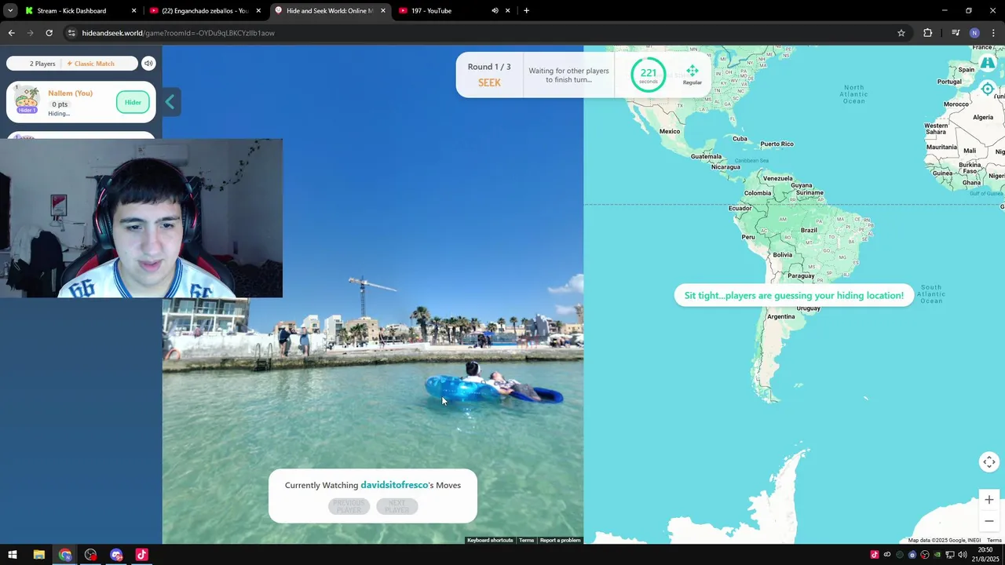This screenshot has width=1005, height=565.
Task: Open the media controls icon in Chrome
Action: [x=956, y=33]
